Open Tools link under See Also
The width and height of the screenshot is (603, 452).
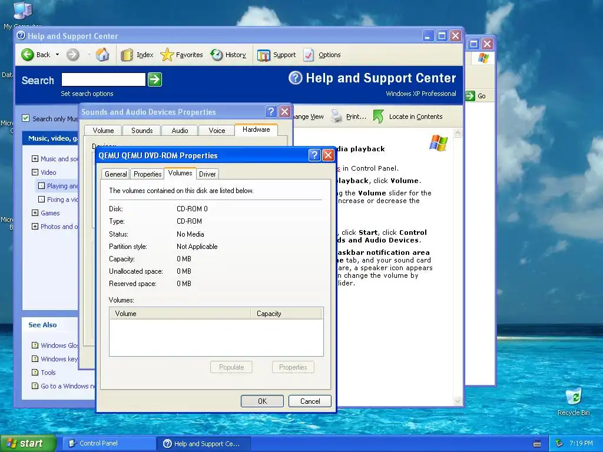pos(48,373)
